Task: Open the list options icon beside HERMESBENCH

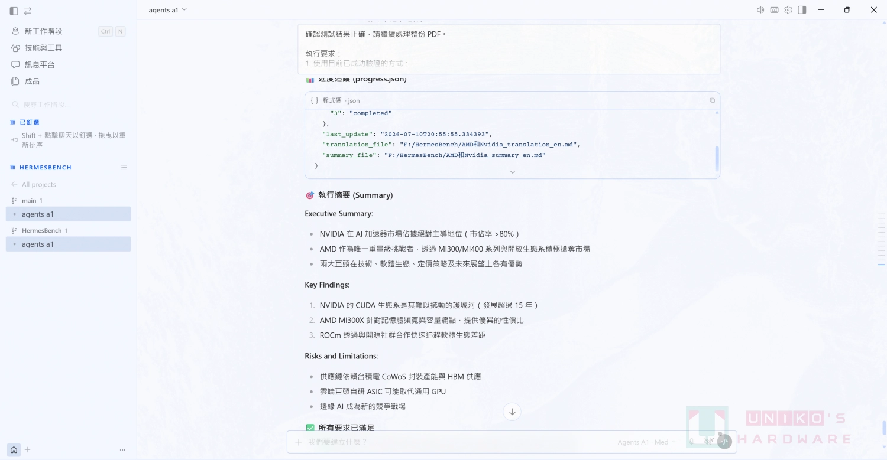Action: pos(124,167)
